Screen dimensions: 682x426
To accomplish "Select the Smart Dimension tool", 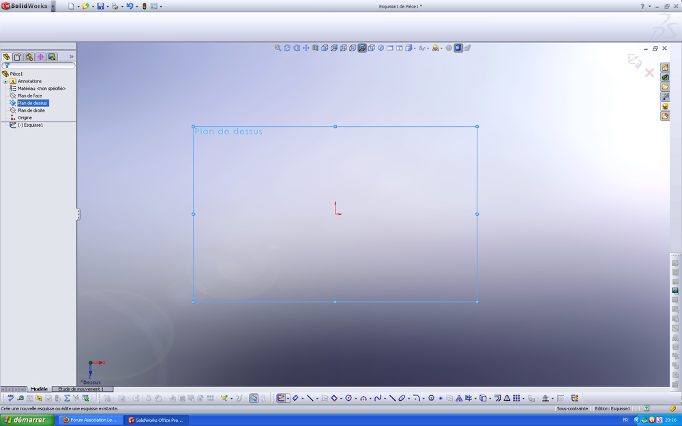I will pos(295,398).
